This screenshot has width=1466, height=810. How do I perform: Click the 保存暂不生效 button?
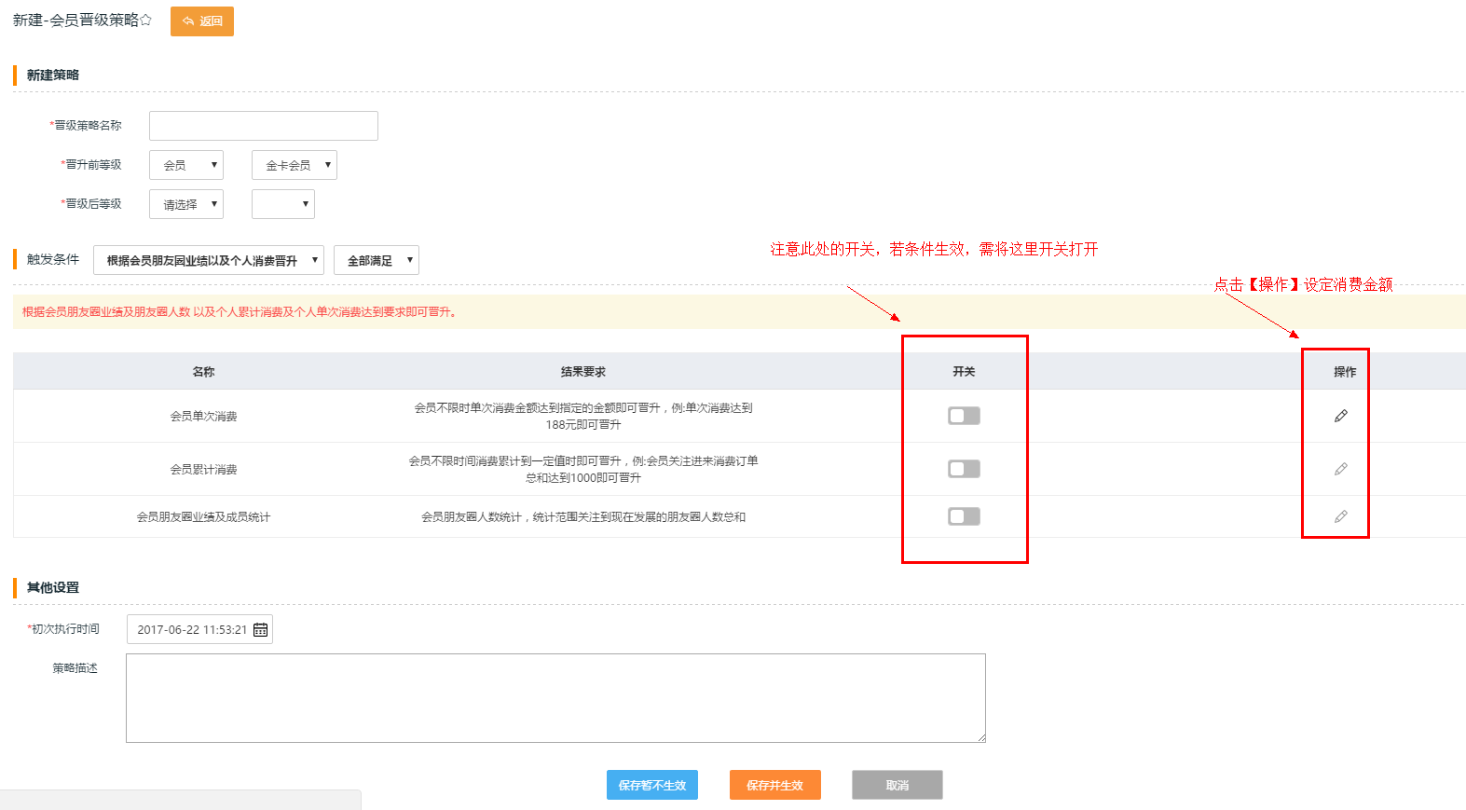[651, 785]
